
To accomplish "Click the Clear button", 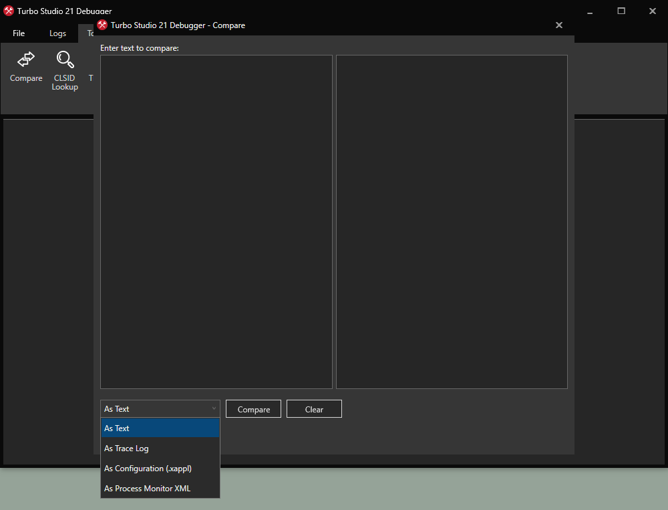I will [x=314, y=409].
